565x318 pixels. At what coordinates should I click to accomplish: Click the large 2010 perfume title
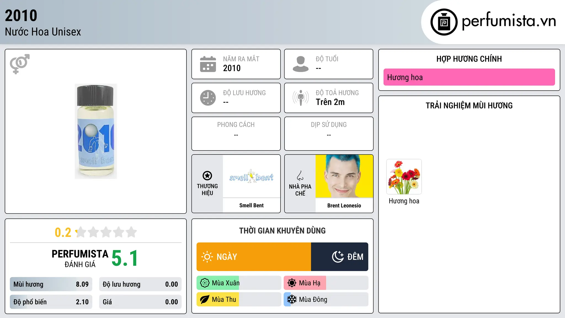coord(21,15)
